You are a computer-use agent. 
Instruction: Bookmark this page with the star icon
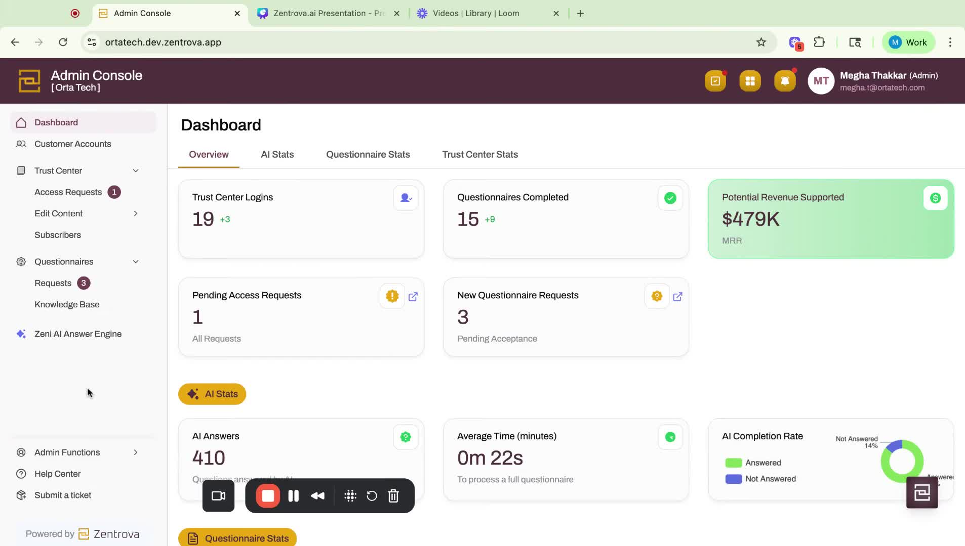click(x=761, y=42)
